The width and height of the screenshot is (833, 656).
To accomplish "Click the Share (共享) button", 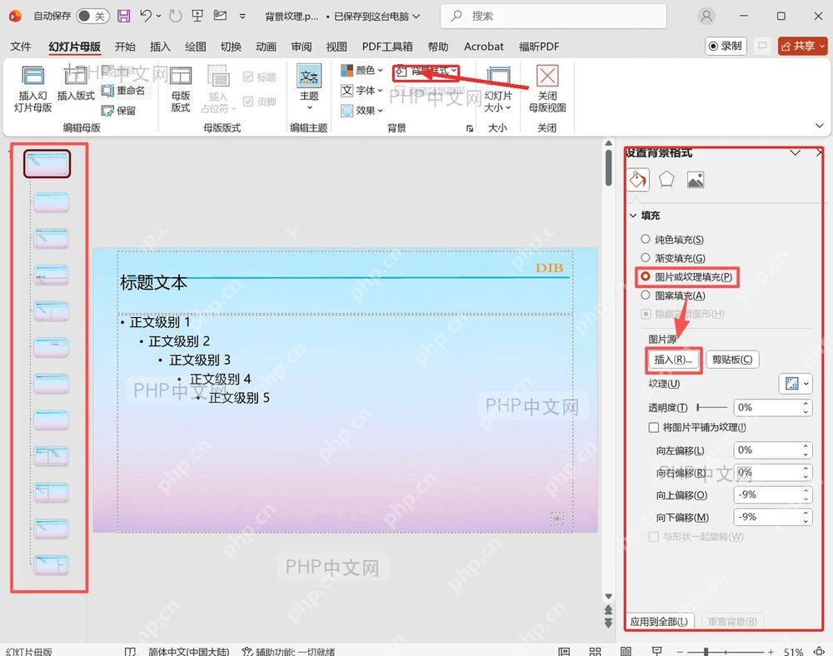I will [803, 46].
